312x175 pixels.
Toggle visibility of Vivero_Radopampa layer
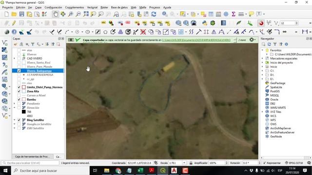tap(19, 71)
